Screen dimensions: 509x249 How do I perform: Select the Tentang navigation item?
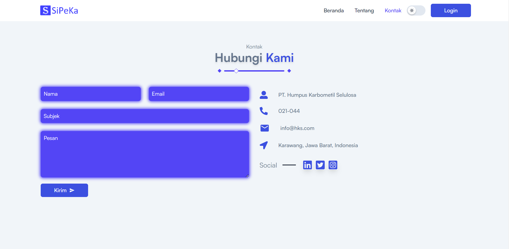[364, 10]
